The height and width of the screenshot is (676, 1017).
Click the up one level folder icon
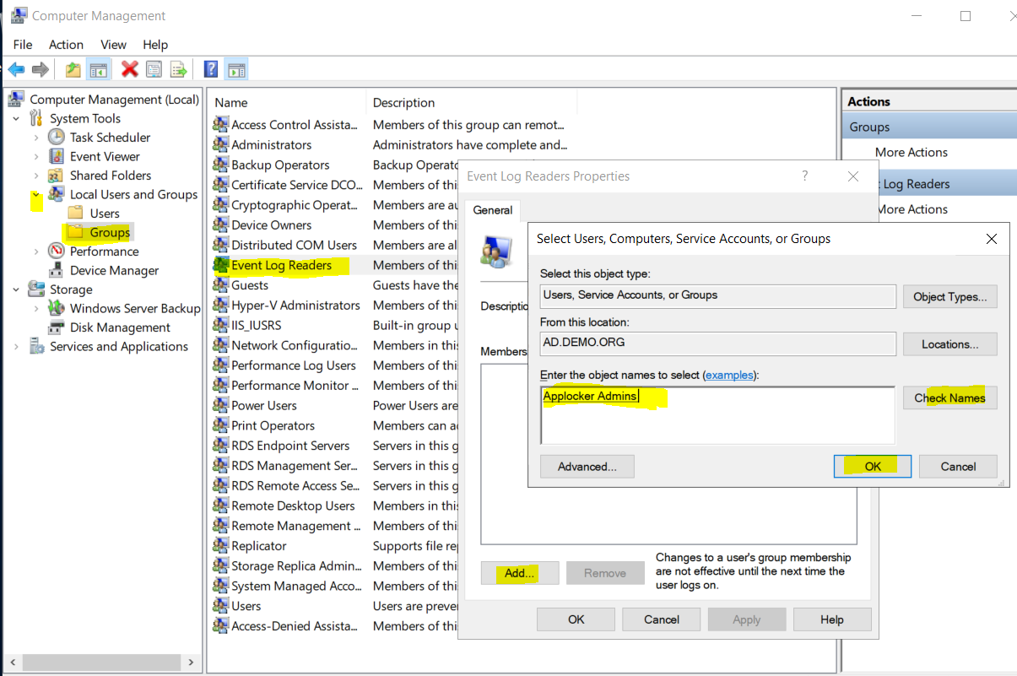point(73,68)
